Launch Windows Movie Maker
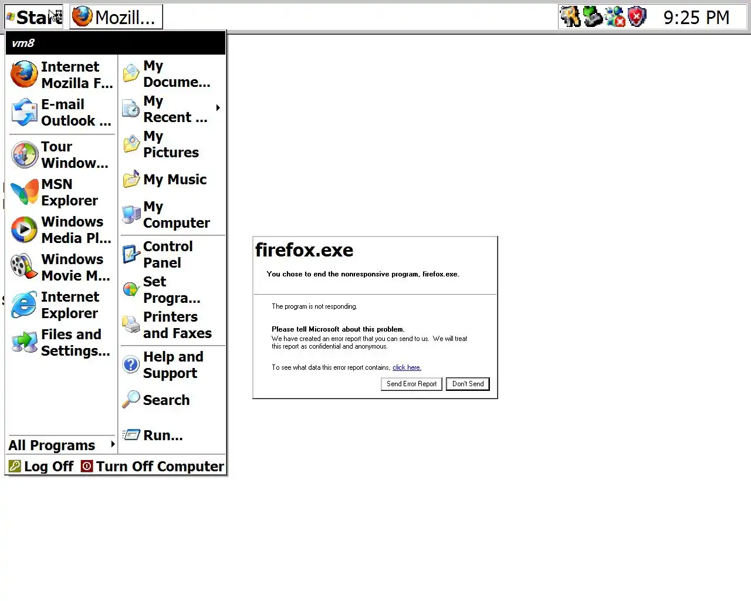This screenshot has height=601, width=751. (62, 268)
